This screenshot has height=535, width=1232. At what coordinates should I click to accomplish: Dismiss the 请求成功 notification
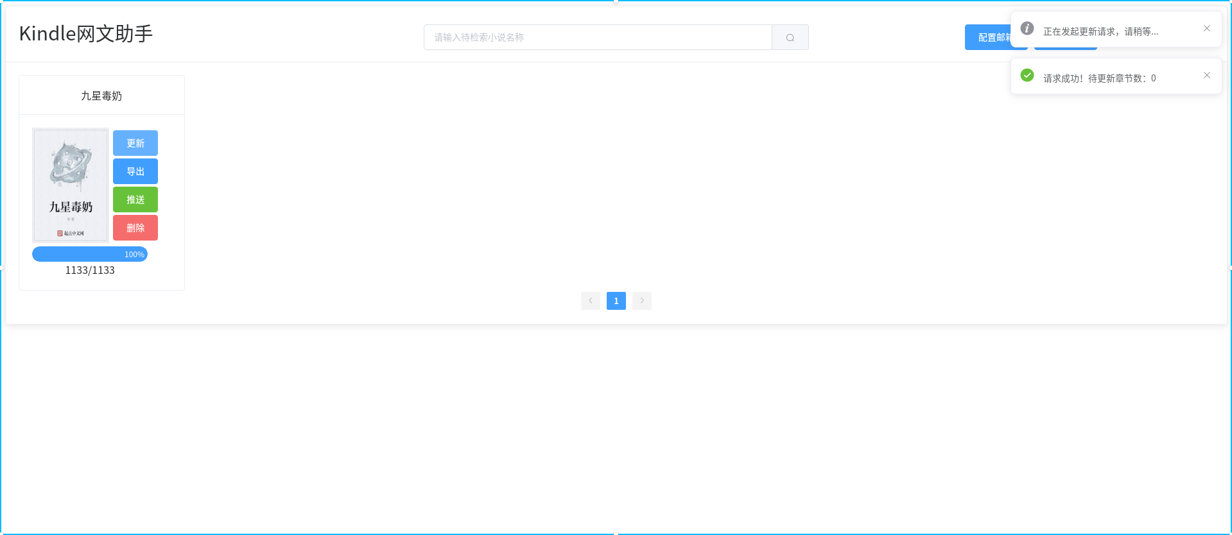pyautogui.click(x=1207, y=75)
